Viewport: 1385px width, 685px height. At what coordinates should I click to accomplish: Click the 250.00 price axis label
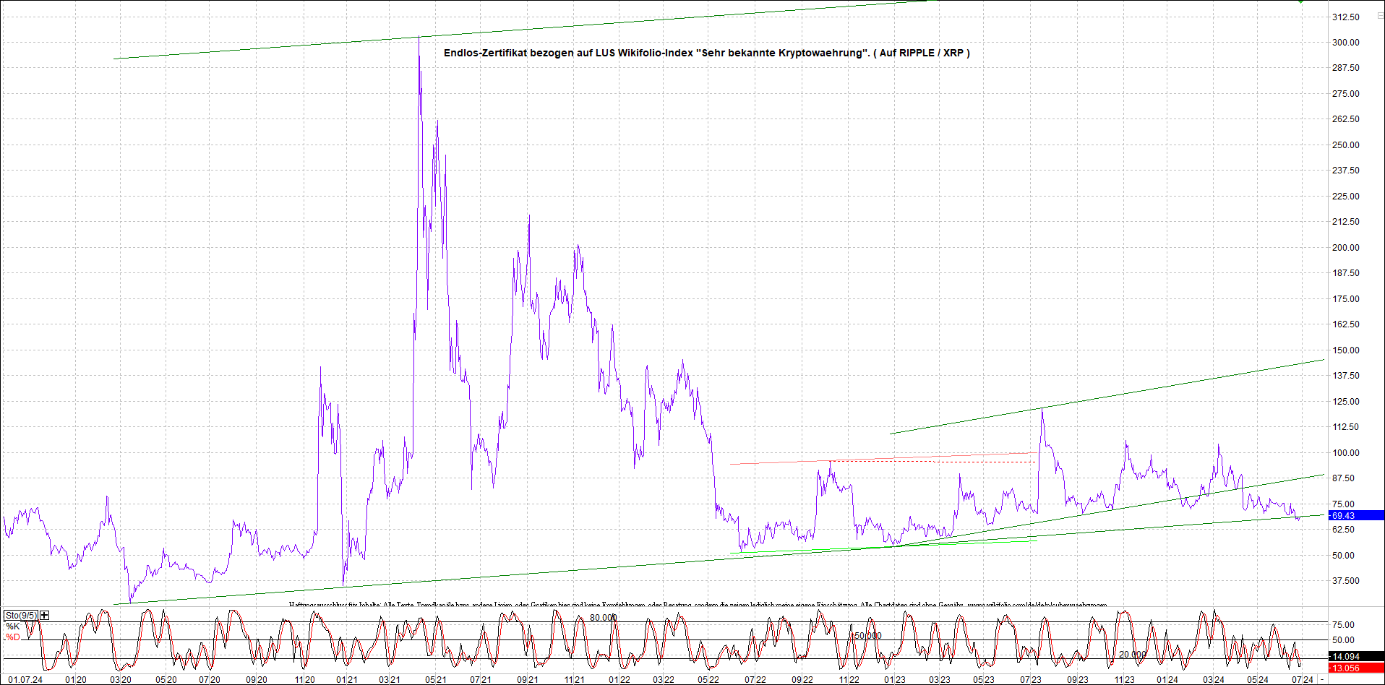click(1345, 145)
